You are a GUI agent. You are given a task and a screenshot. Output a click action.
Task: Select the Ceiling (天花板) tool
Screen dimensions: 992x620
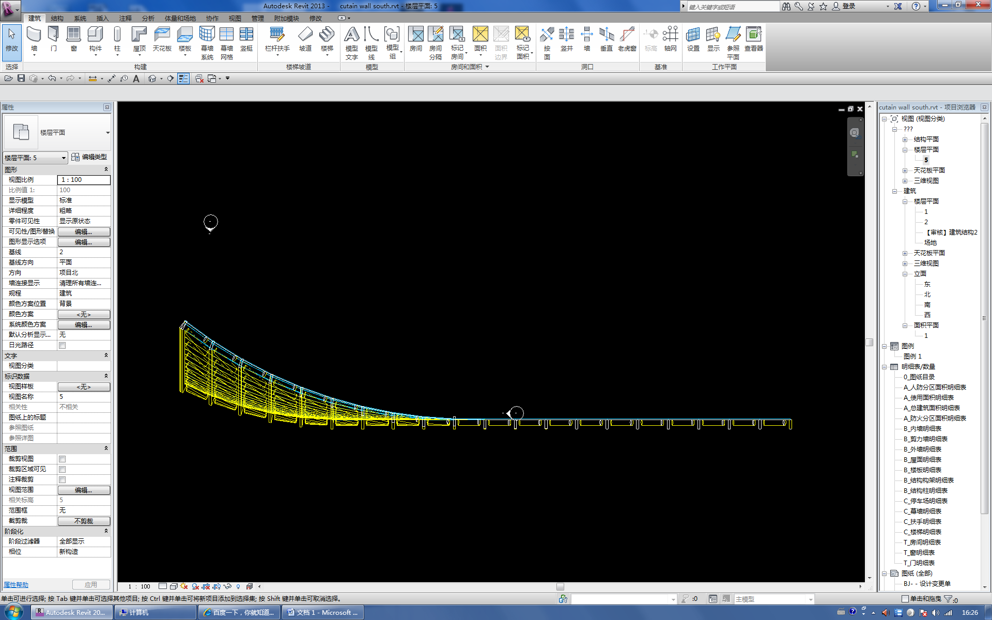162,39
